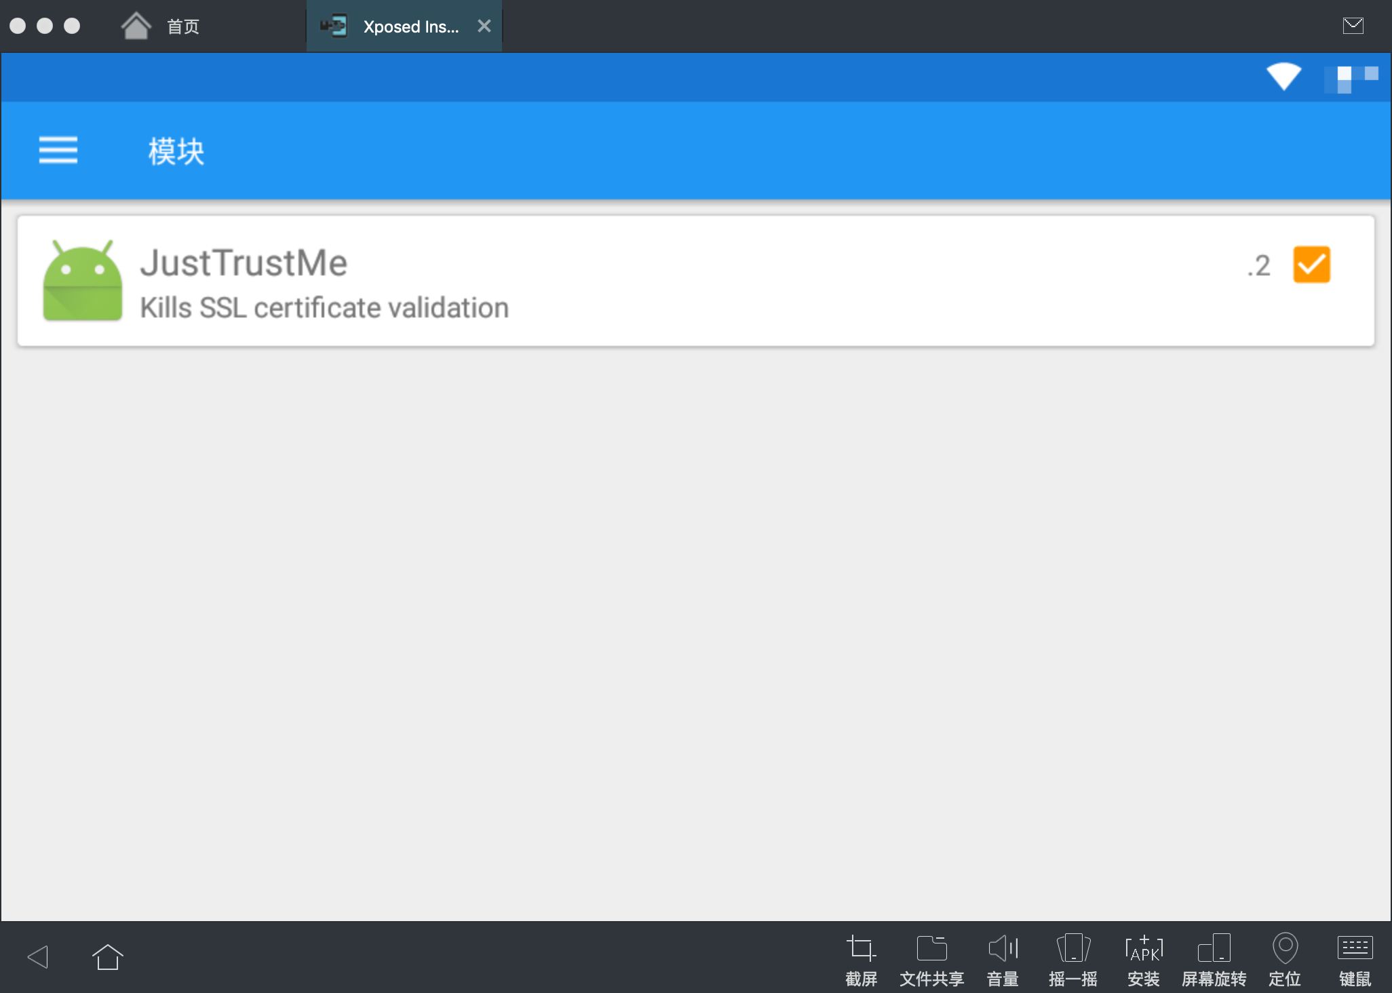Trigger the shake (摇一摇) device icon
This screenshot has height=993, width=1392.
(x=1073, y=948)
